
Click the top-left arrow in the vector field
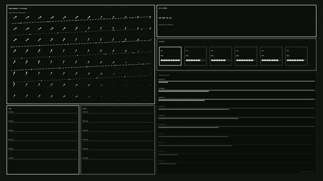coord(15,18)
